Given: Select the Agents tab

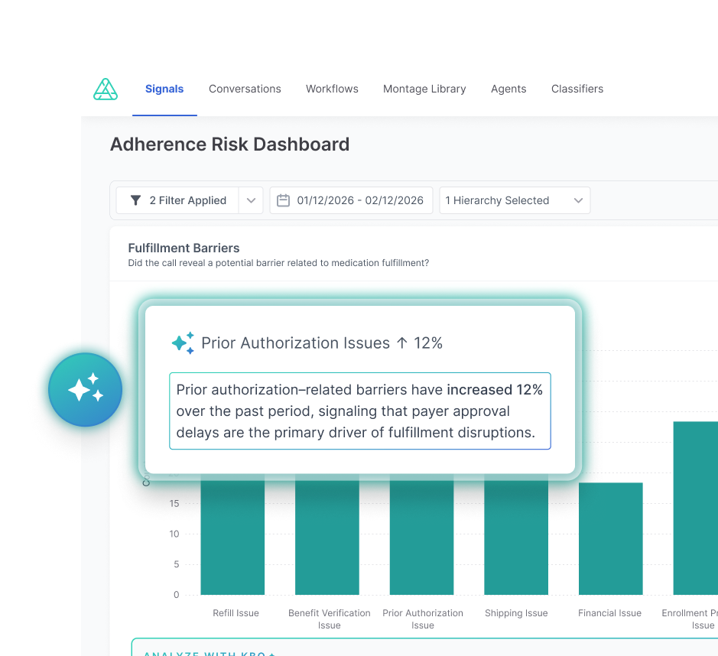Looking at the screenshot, I should (508, 89).
